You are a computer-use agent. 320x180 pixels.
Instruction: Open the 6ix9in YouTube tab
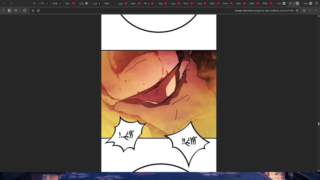click(254, 3)
